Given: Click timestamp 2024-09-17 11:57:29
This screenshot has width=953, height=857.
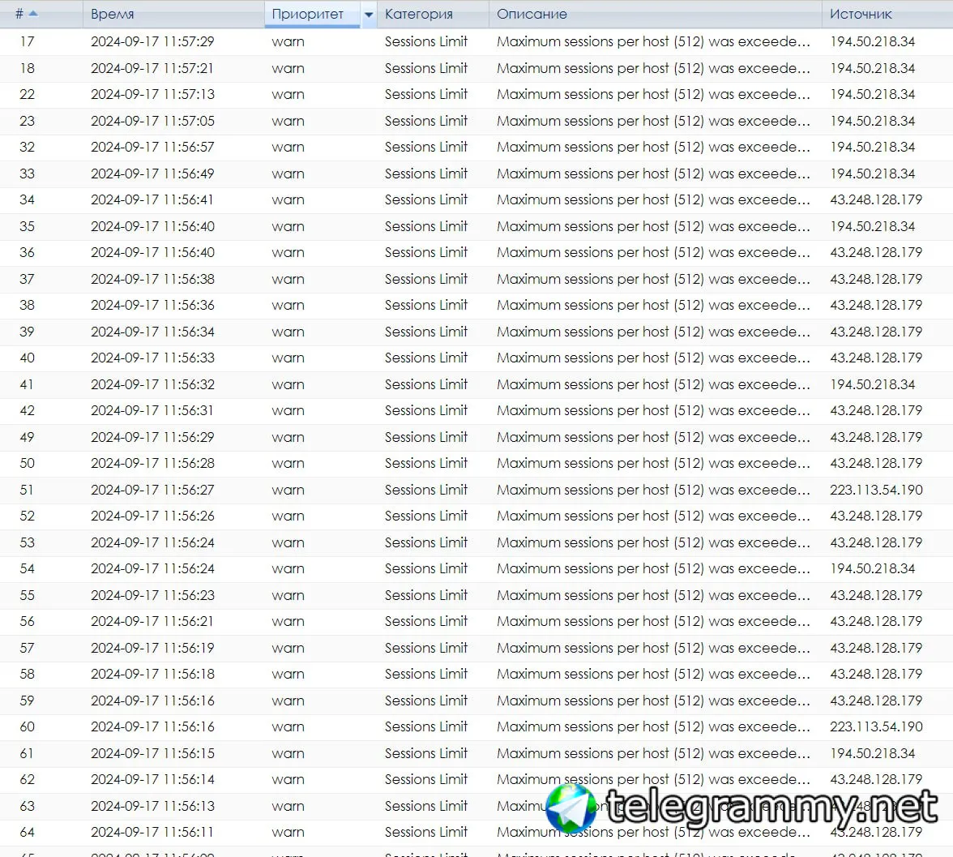Looking at the screenshot, I should pos(152,42).
